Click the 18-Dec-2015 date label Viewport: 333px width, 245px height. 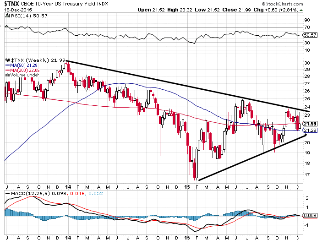(x=18, y=10)
